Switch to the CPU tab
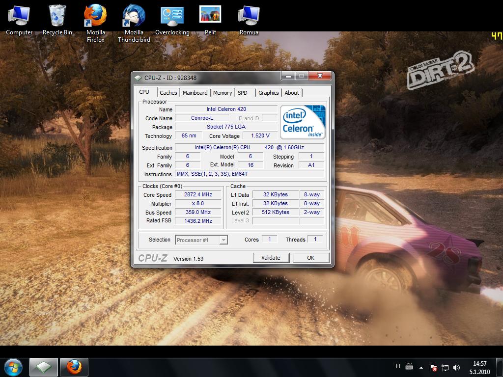 pyautogui.click(x=144, y=92)
